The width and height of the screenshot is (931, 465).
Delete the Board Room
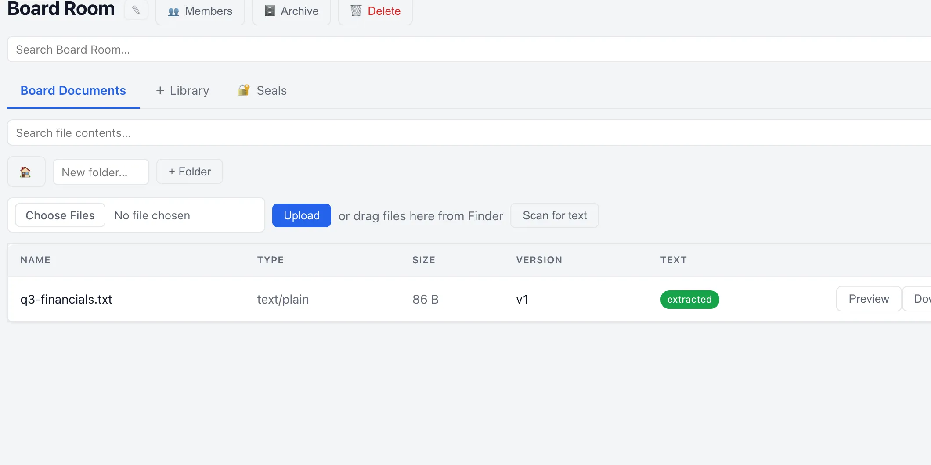pyautogui.click(x=375, y=11)
